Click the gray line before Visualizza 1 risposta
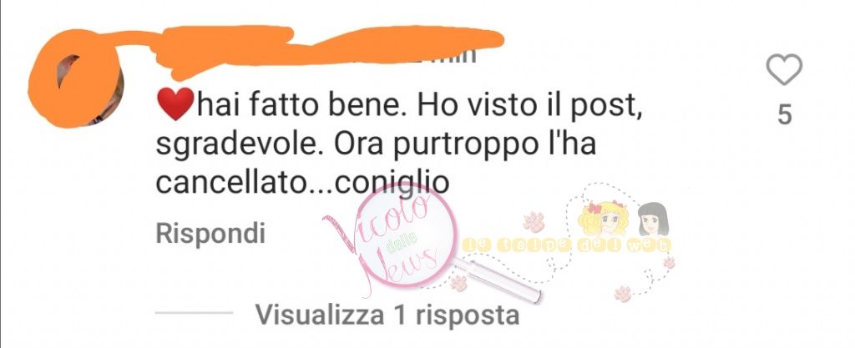This screenshot has height=348, width=855. [x=194, y=313]
